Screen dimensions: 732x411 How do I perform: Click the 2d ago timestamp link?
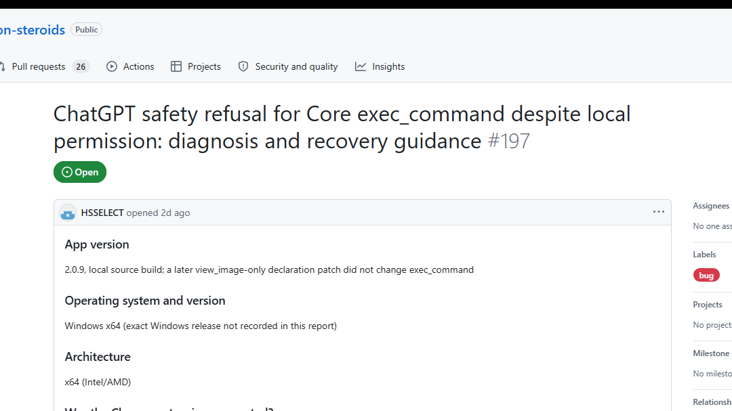(x=176, y=213)
